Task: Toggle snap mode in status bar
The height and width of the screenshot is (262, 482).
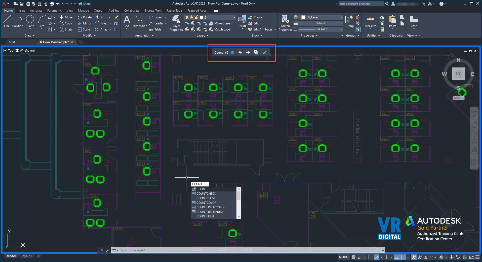Action: (x=360, y=257)
